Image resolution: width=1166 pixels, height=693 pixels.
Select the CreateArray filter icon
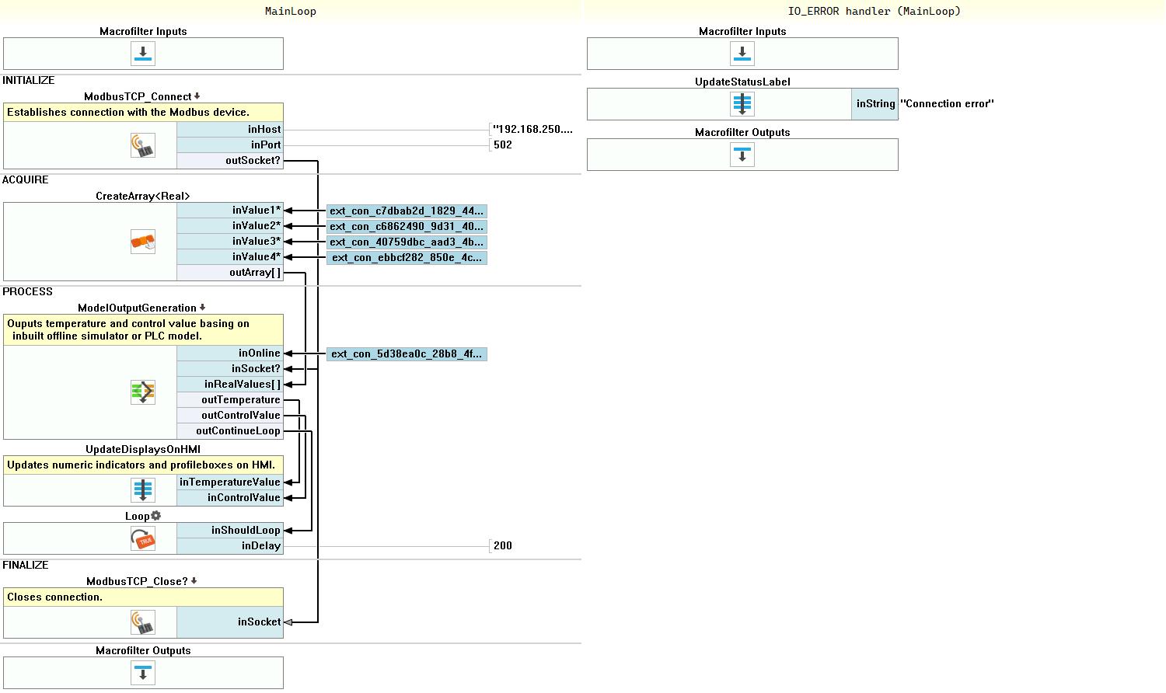click(142, 242)
